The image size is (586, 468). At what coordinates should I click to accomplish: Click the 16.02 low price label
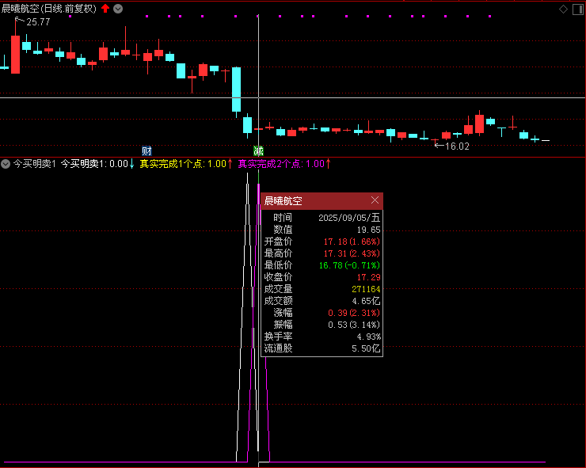[x=457, y=146]
